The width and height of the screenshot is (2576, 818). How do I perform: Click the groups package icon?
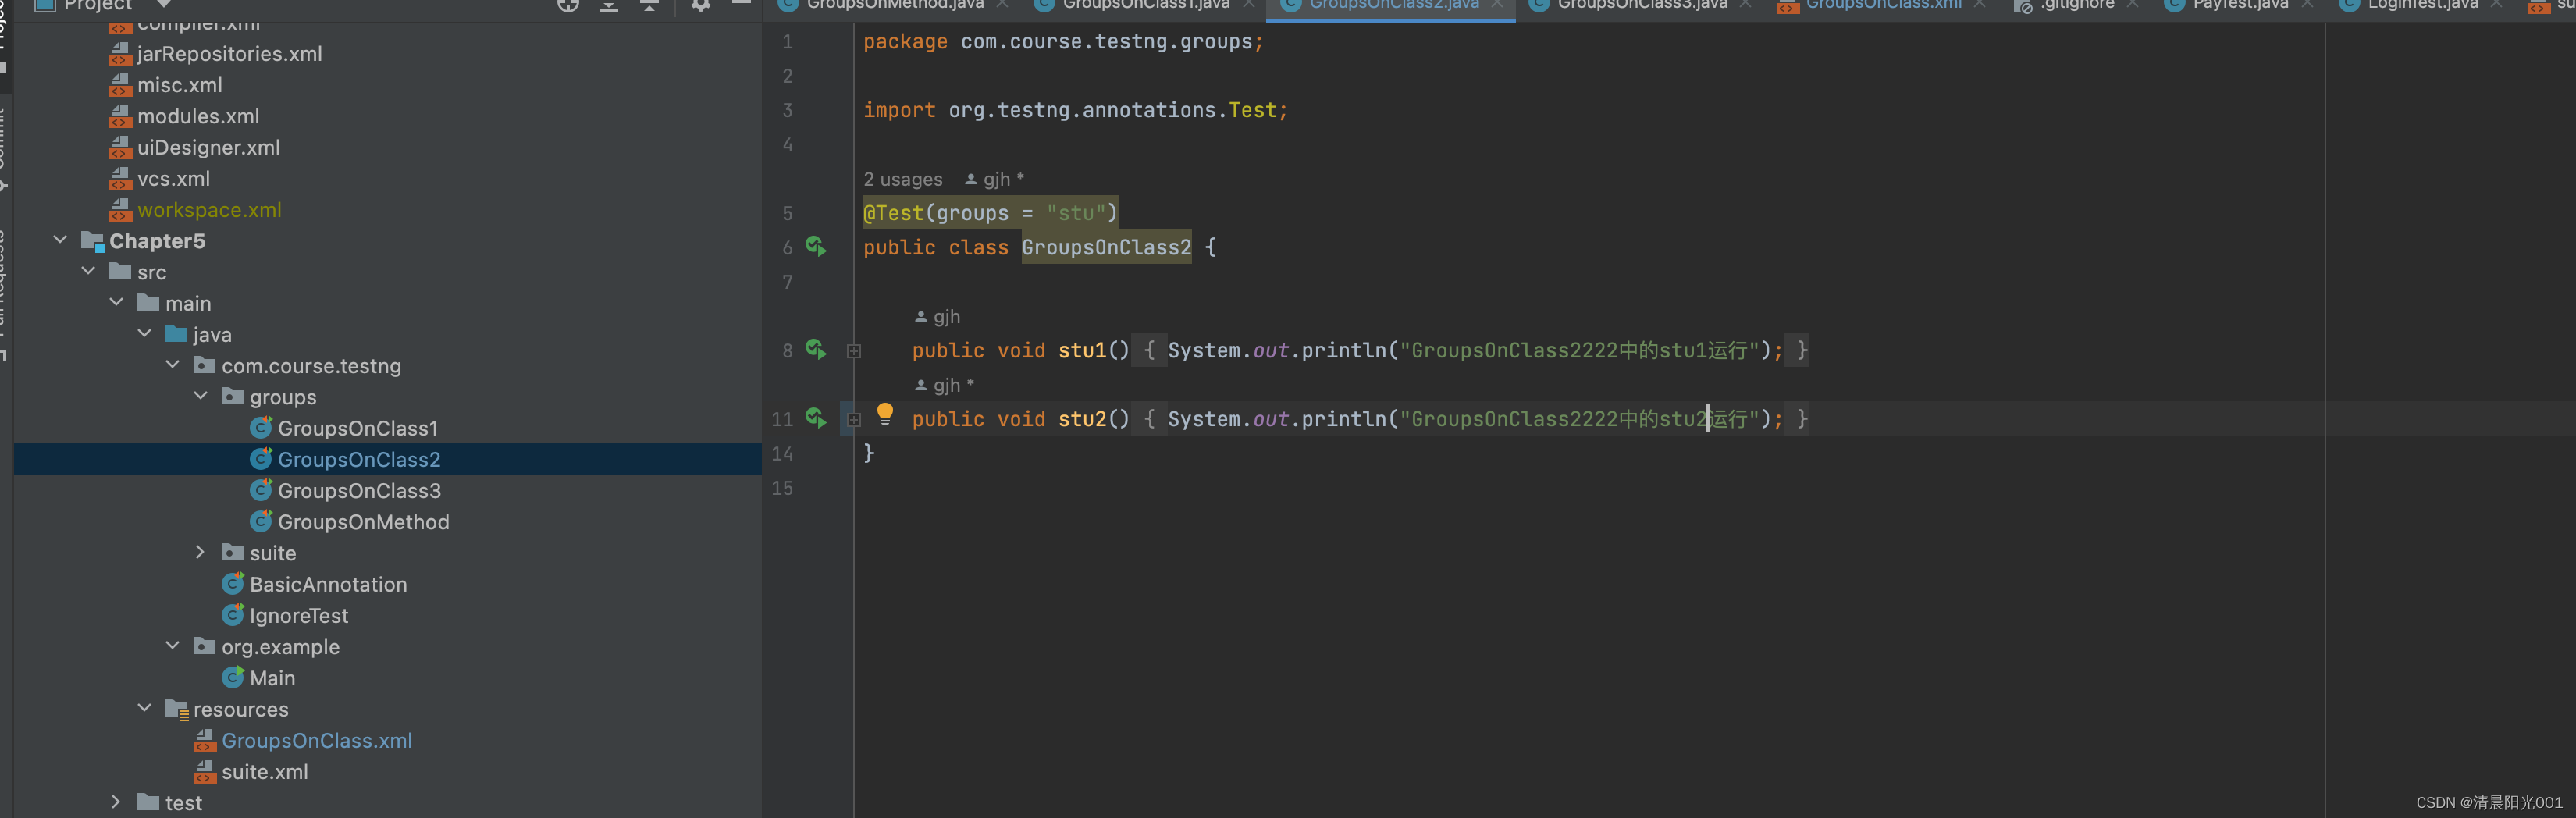(x=233, y=396)
